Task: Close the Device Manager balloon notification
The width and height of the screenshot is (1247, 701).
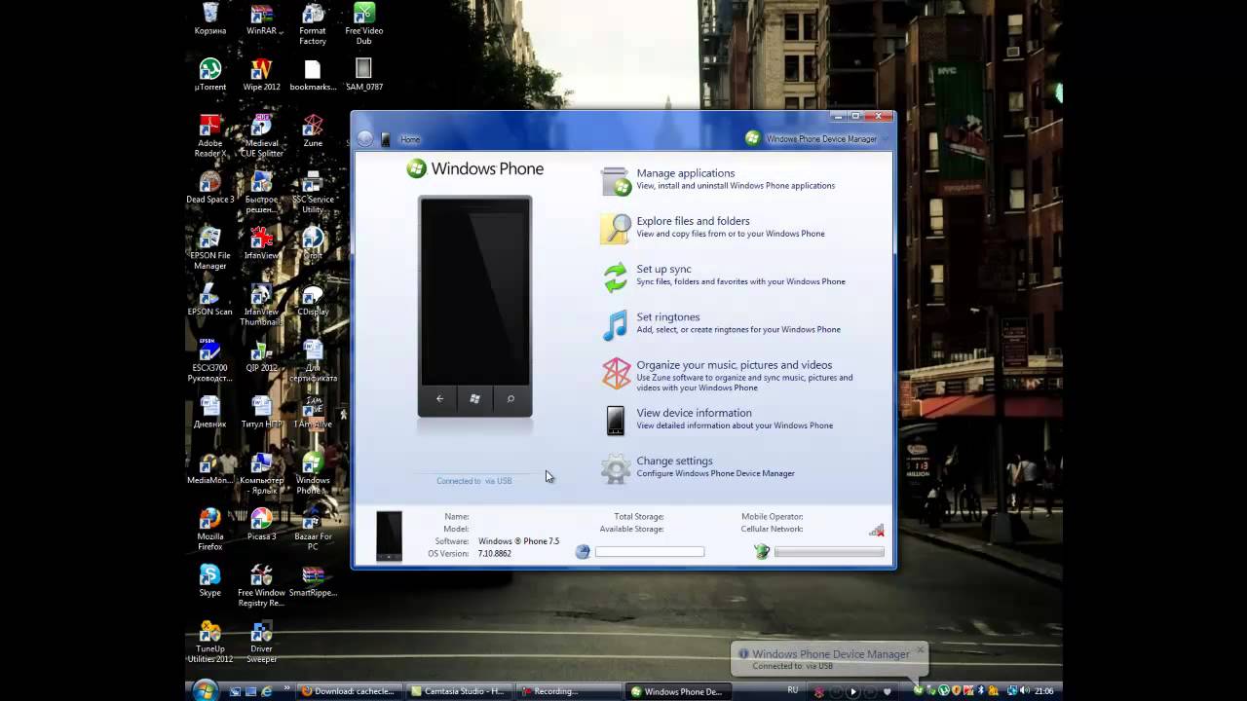Action: [x=920, y=649]
